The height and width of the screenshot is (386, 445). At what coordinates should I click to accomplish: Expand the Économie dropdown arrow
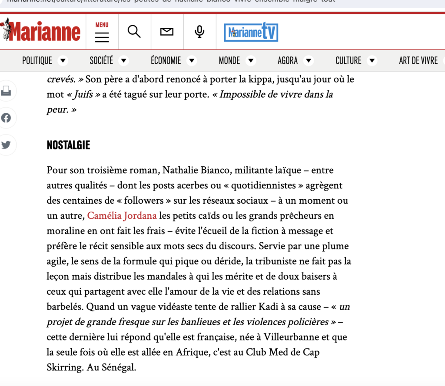192,61
